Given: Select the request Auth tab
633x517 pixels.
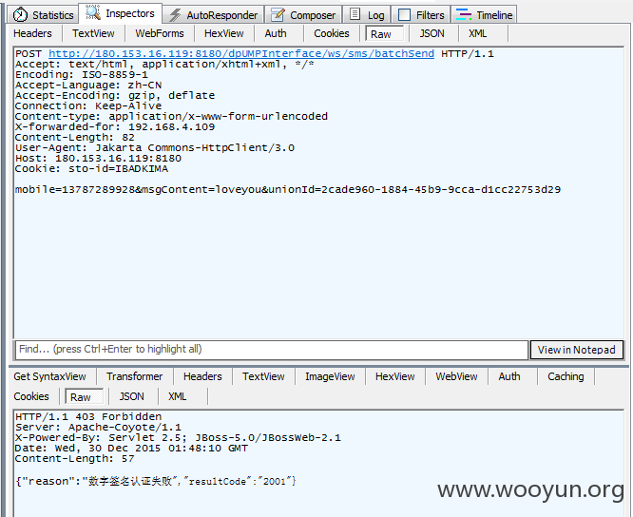Looking at the screenshot, I should tap(276, 33).
